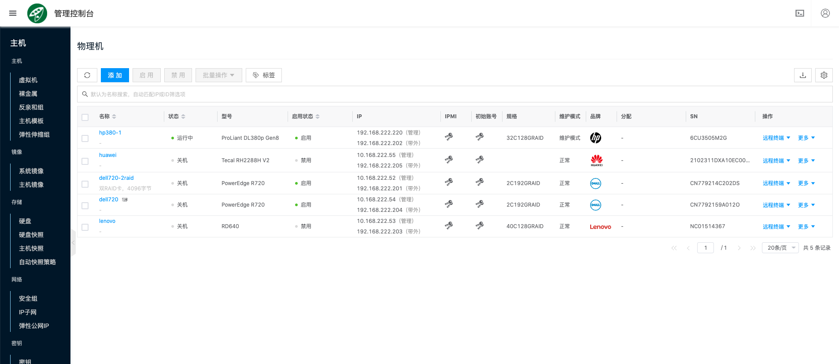The height and width of the screenshot is (364, 839).
Task: Check the dell720-2raid row checkbox
Action: [x=85, y=184]
